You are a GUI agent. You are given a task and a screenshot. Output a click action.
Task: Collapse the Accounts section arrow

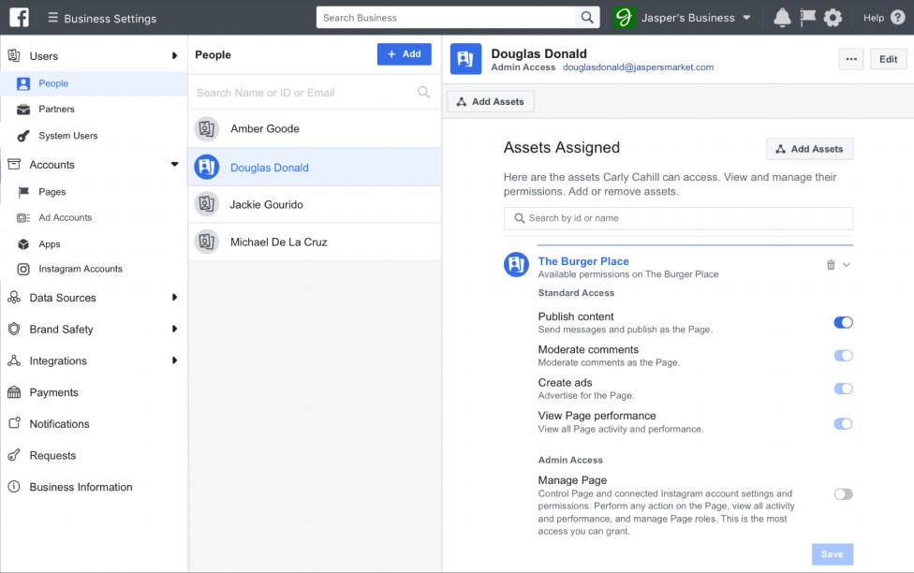[x=174, y=165]
